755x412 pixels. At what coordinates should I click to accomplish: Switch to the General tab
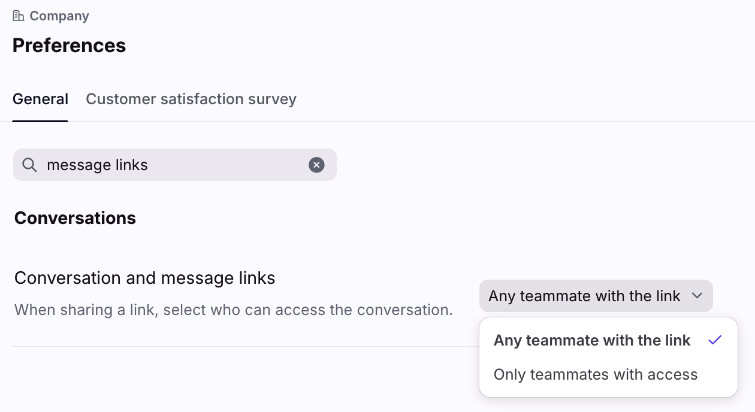pyautogui.click(x=40, y=99)
